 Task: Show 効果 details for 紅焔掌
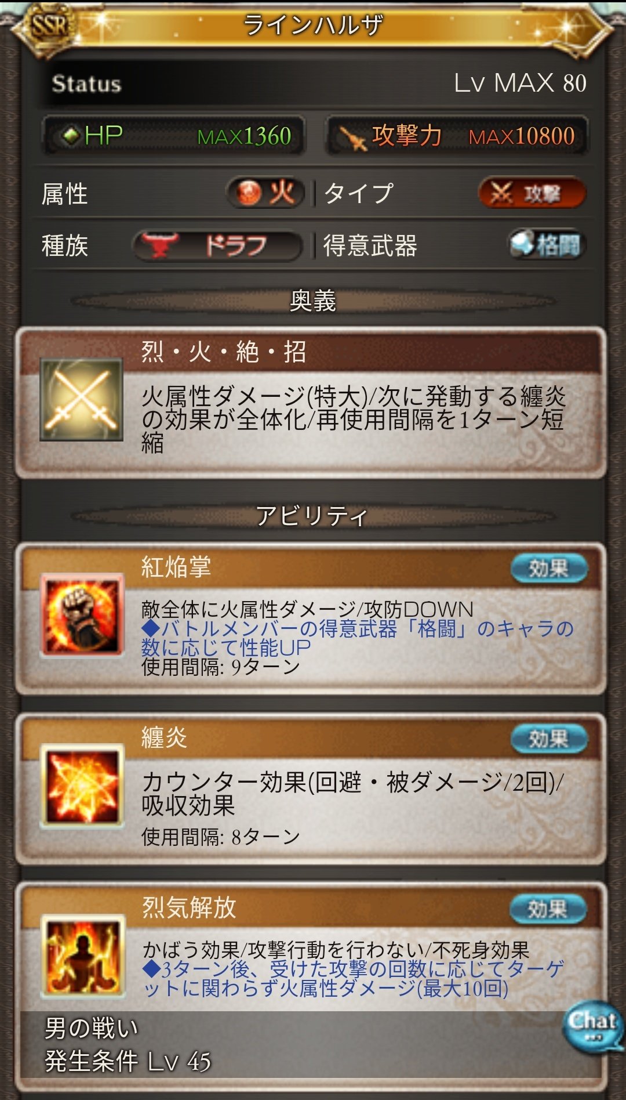click(548, 569)
